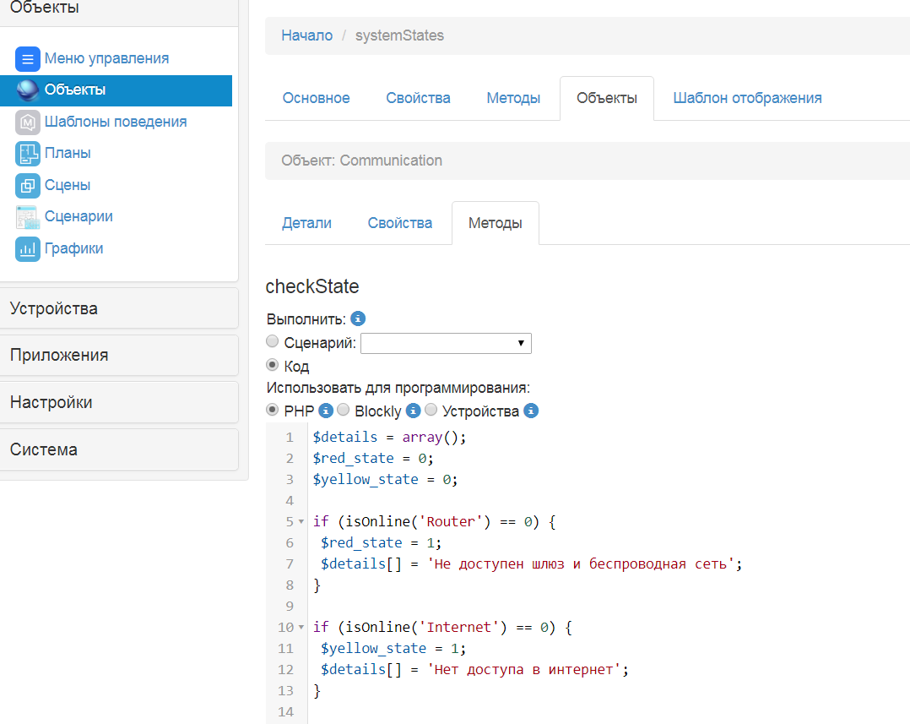Choose Blockly programming radio option

[x=344, y=411]
